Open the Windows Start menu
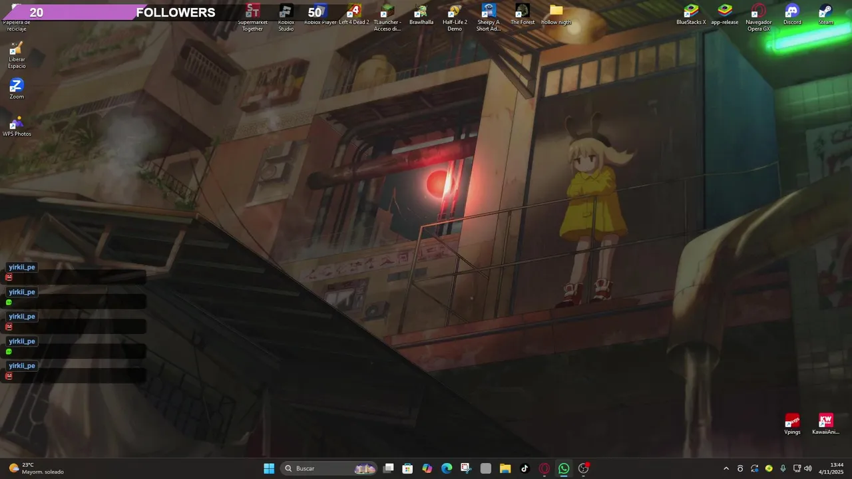 click(x=269, y=468)
